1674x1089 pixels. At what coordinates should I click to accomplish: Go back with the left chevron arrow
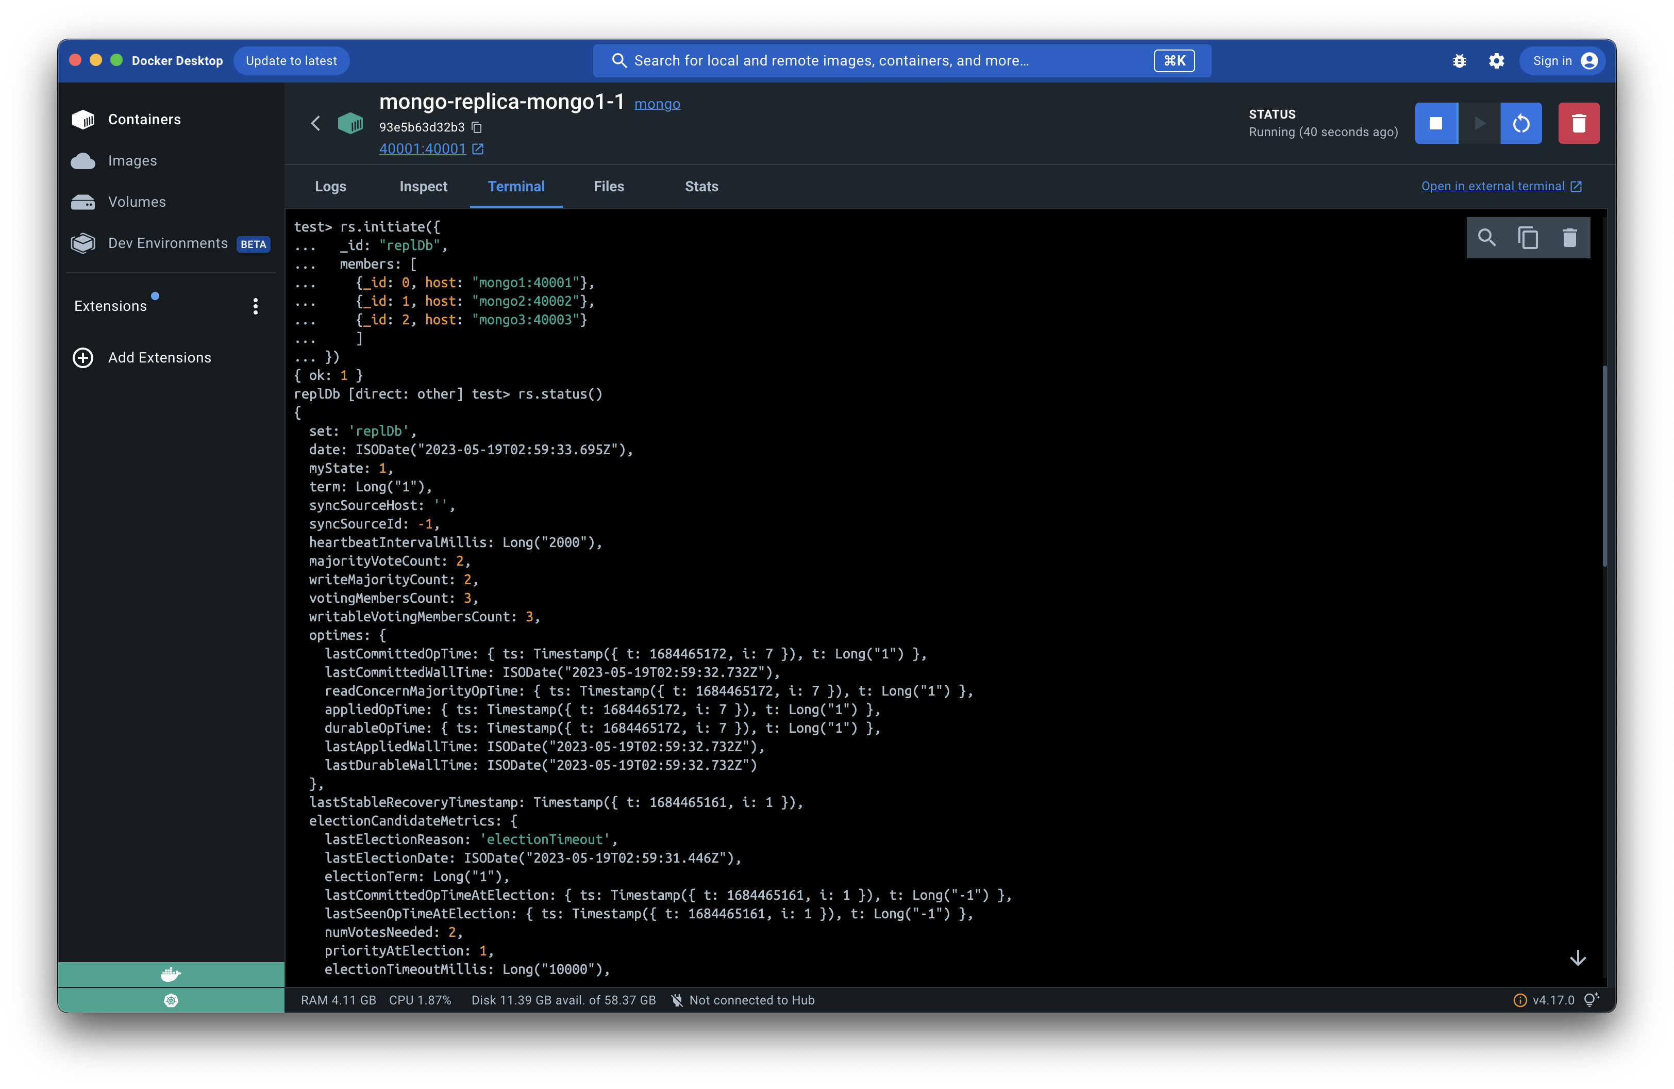[315, 123]
